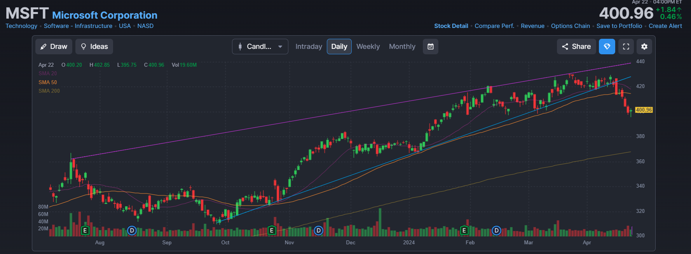Click the C 400.96 close value

tap(154, 65)
